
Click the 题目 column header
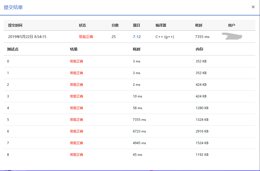pos(137,25)
